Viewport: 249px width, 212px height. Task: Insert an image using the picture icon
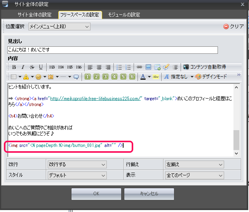tap(148, 67)
